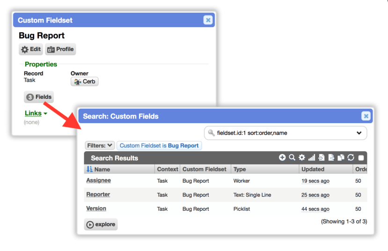Open the search query history dropdown arrow
Image resolution: width=388 pixels, height=251 pixels.
coord(359,133)
